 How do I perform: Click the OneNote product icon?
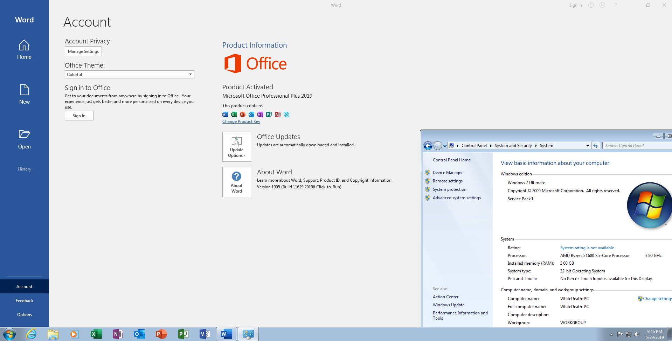pos(260,114)
